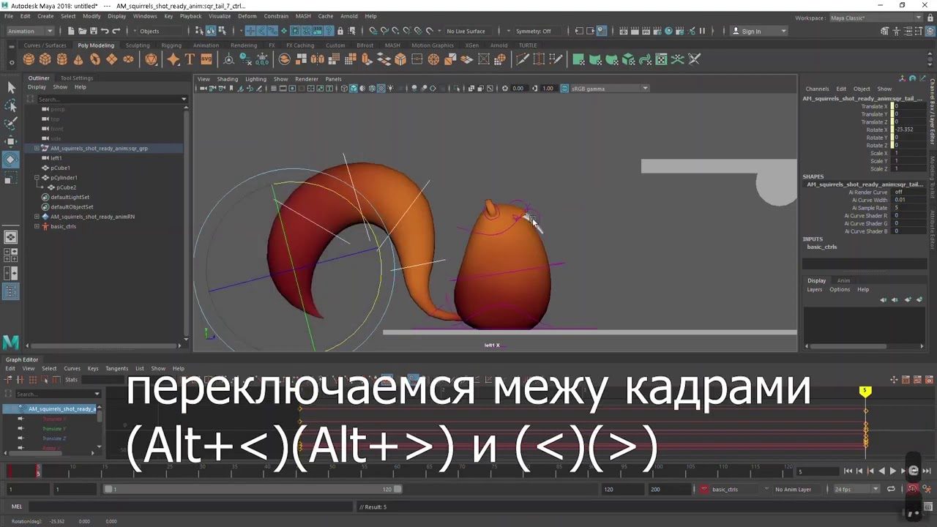
Task: Toggle the selection lock icon
Action: click(340, 31)
